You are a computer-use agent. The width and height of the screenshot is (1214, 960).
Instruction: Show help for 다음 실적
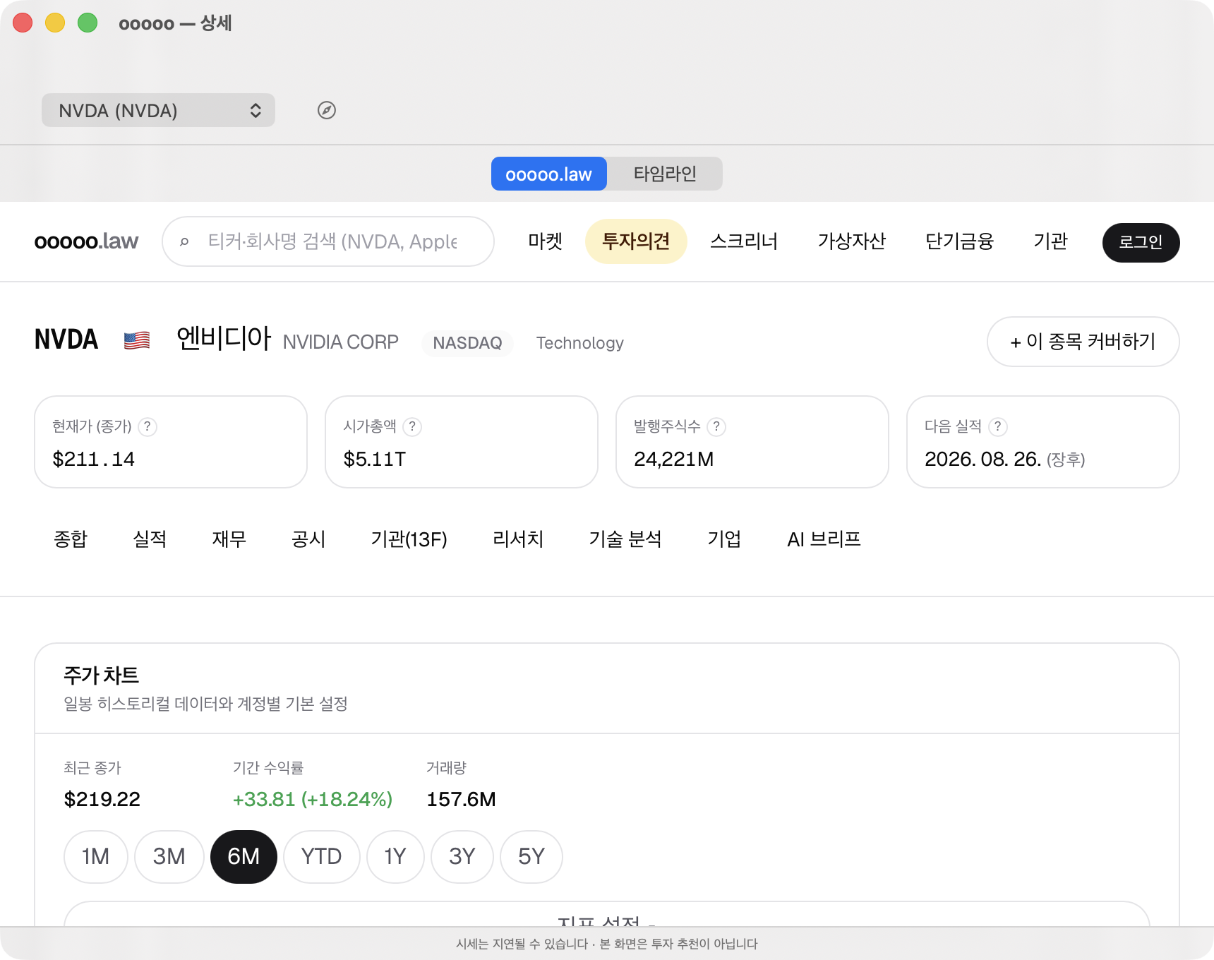[997, 426]
